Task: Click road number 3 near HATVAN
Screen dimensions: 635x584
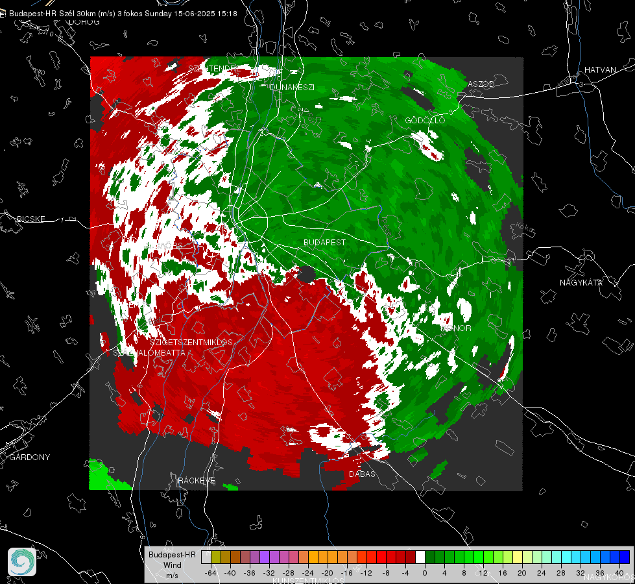Action: tap(581, 84)
